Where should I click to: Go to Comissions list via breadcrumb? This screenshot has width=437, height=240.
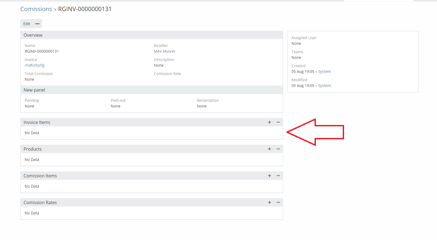[x=36, y=9]
